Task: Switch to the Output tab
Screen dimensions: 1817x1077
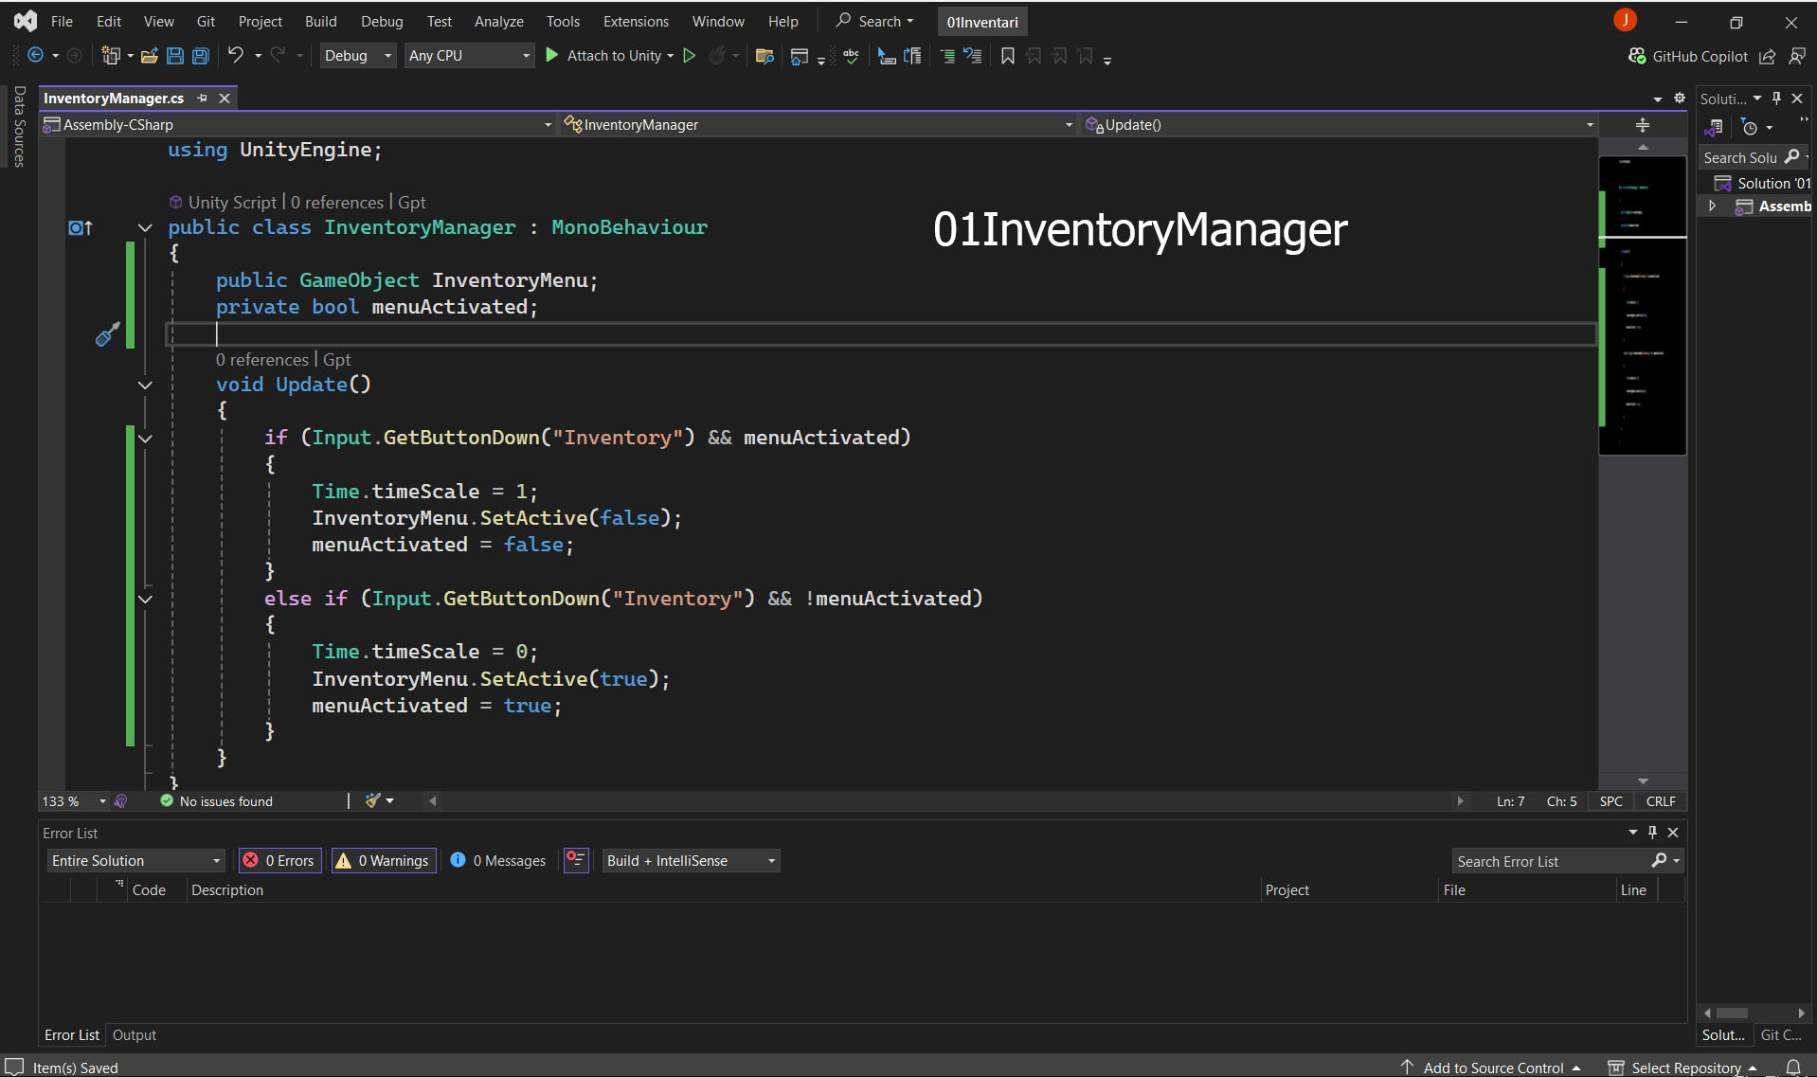Action: click(134, 1035)
